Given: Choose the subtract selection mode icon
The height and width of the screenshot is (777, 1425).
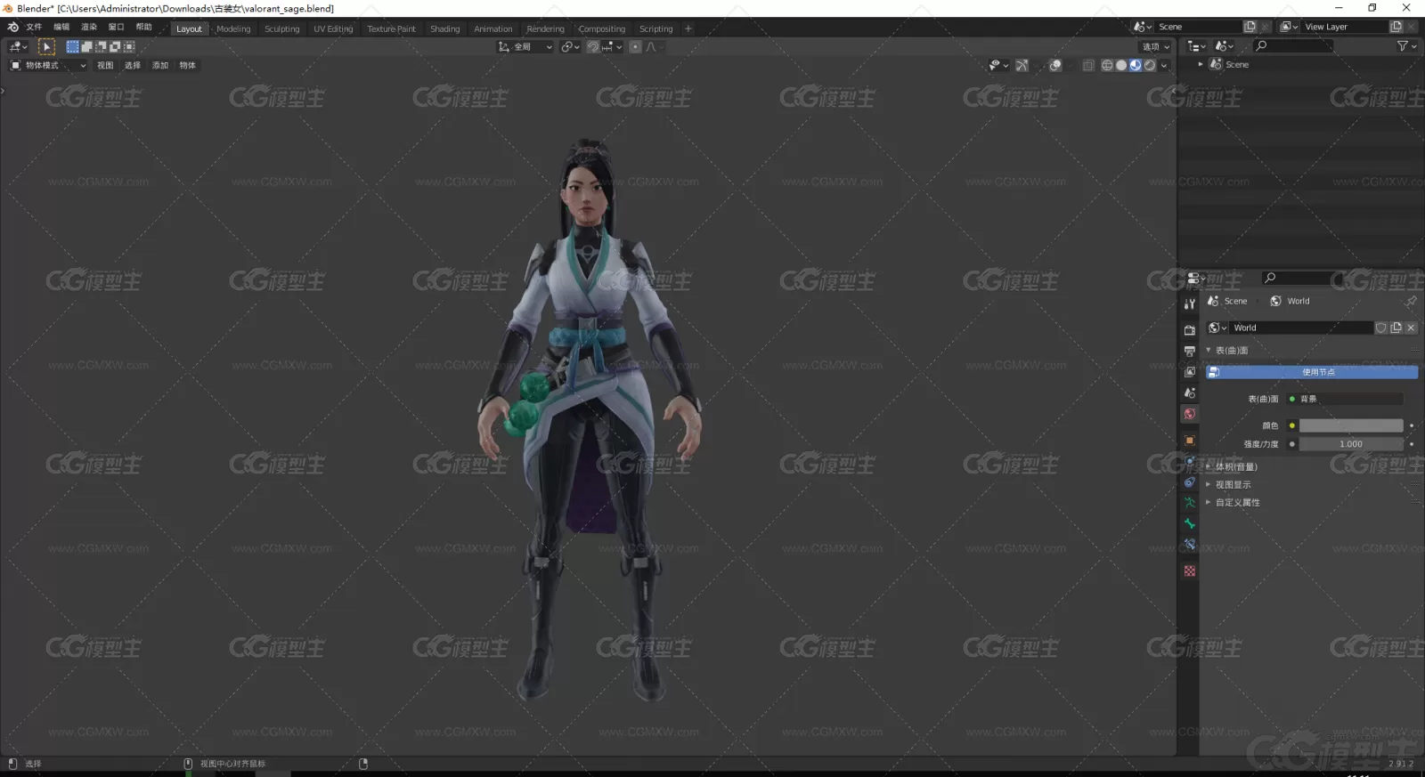Looking at the screenshot, I should tap(101, 47).
